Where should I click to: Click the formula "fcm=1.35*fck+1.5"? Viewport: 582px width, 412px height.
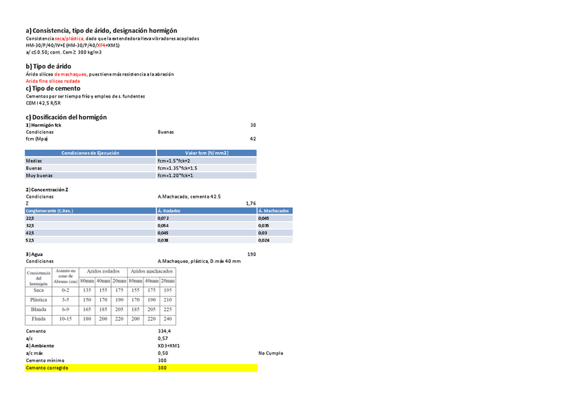coord(178,168)
